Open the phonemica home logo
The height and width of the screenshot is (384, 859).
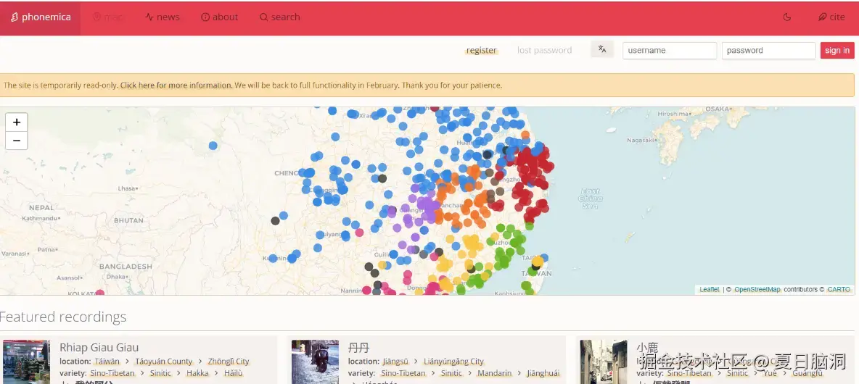[x=41, y=17]
